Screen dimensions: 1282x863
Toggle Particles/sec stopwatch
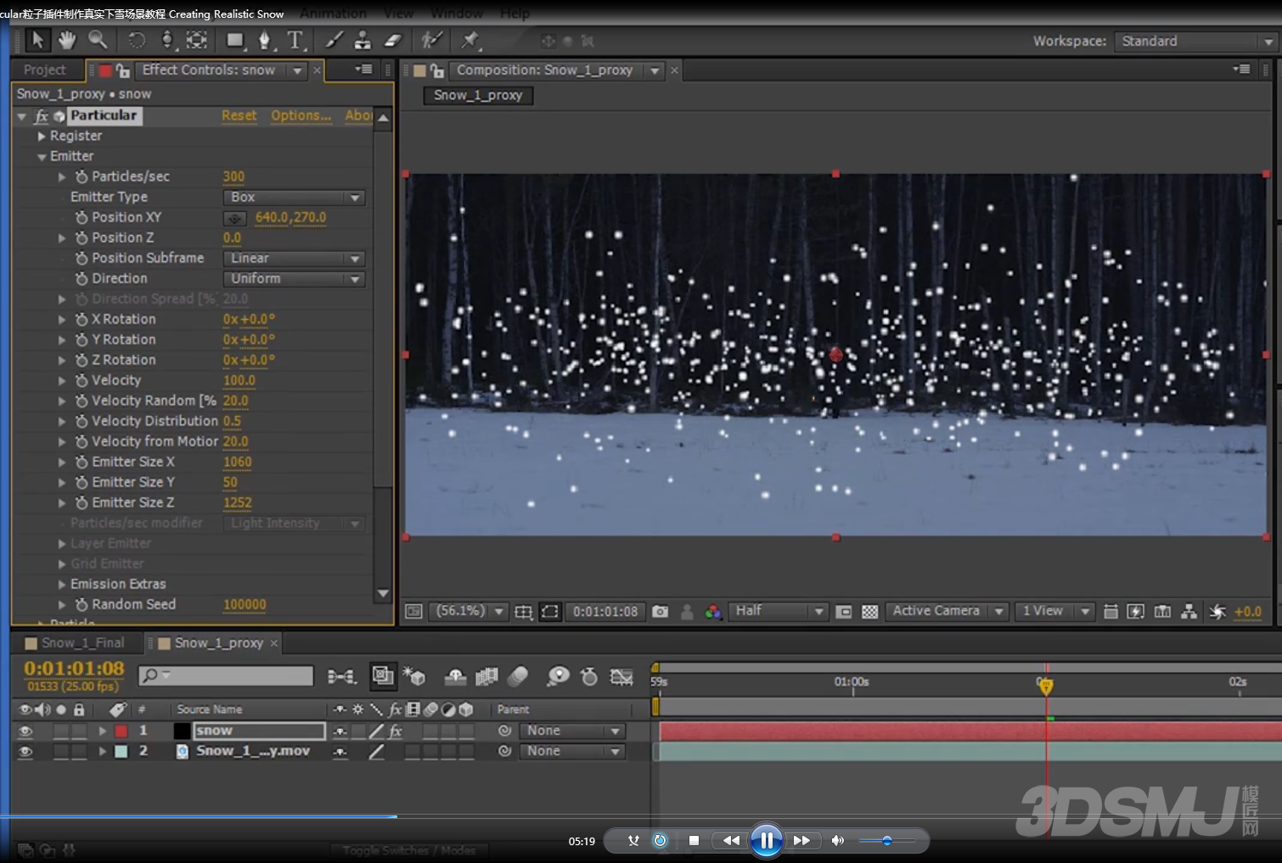(82, 177)
